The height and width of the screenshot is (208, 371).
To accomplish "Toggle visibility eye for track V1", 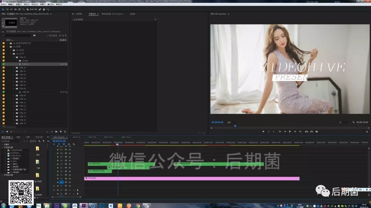I will click(x=70, y=186).
